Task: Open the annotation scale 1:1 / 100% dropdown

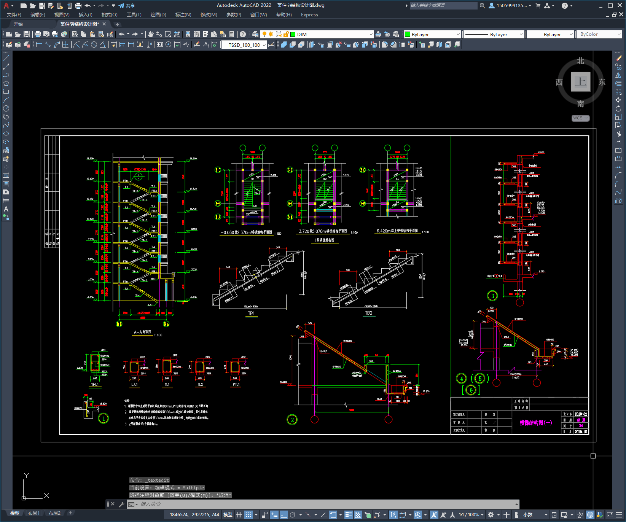Action: [471, 515]
